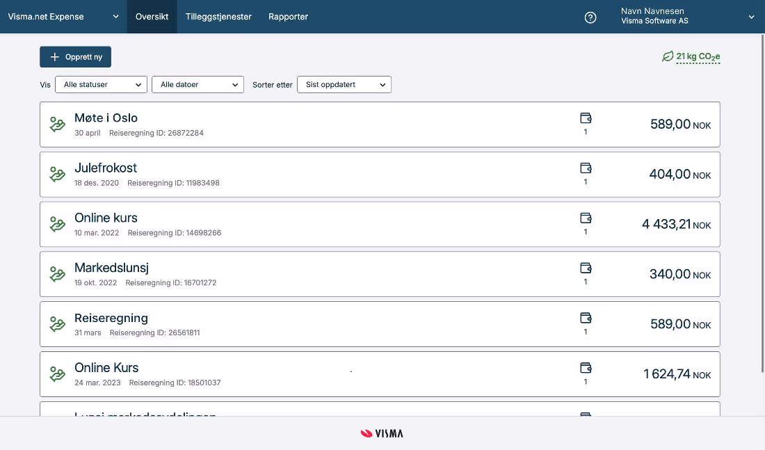This screenshot has height=450, width=765.
Task: Click the expense icon for Online kurs
Action: click(57, 225)
